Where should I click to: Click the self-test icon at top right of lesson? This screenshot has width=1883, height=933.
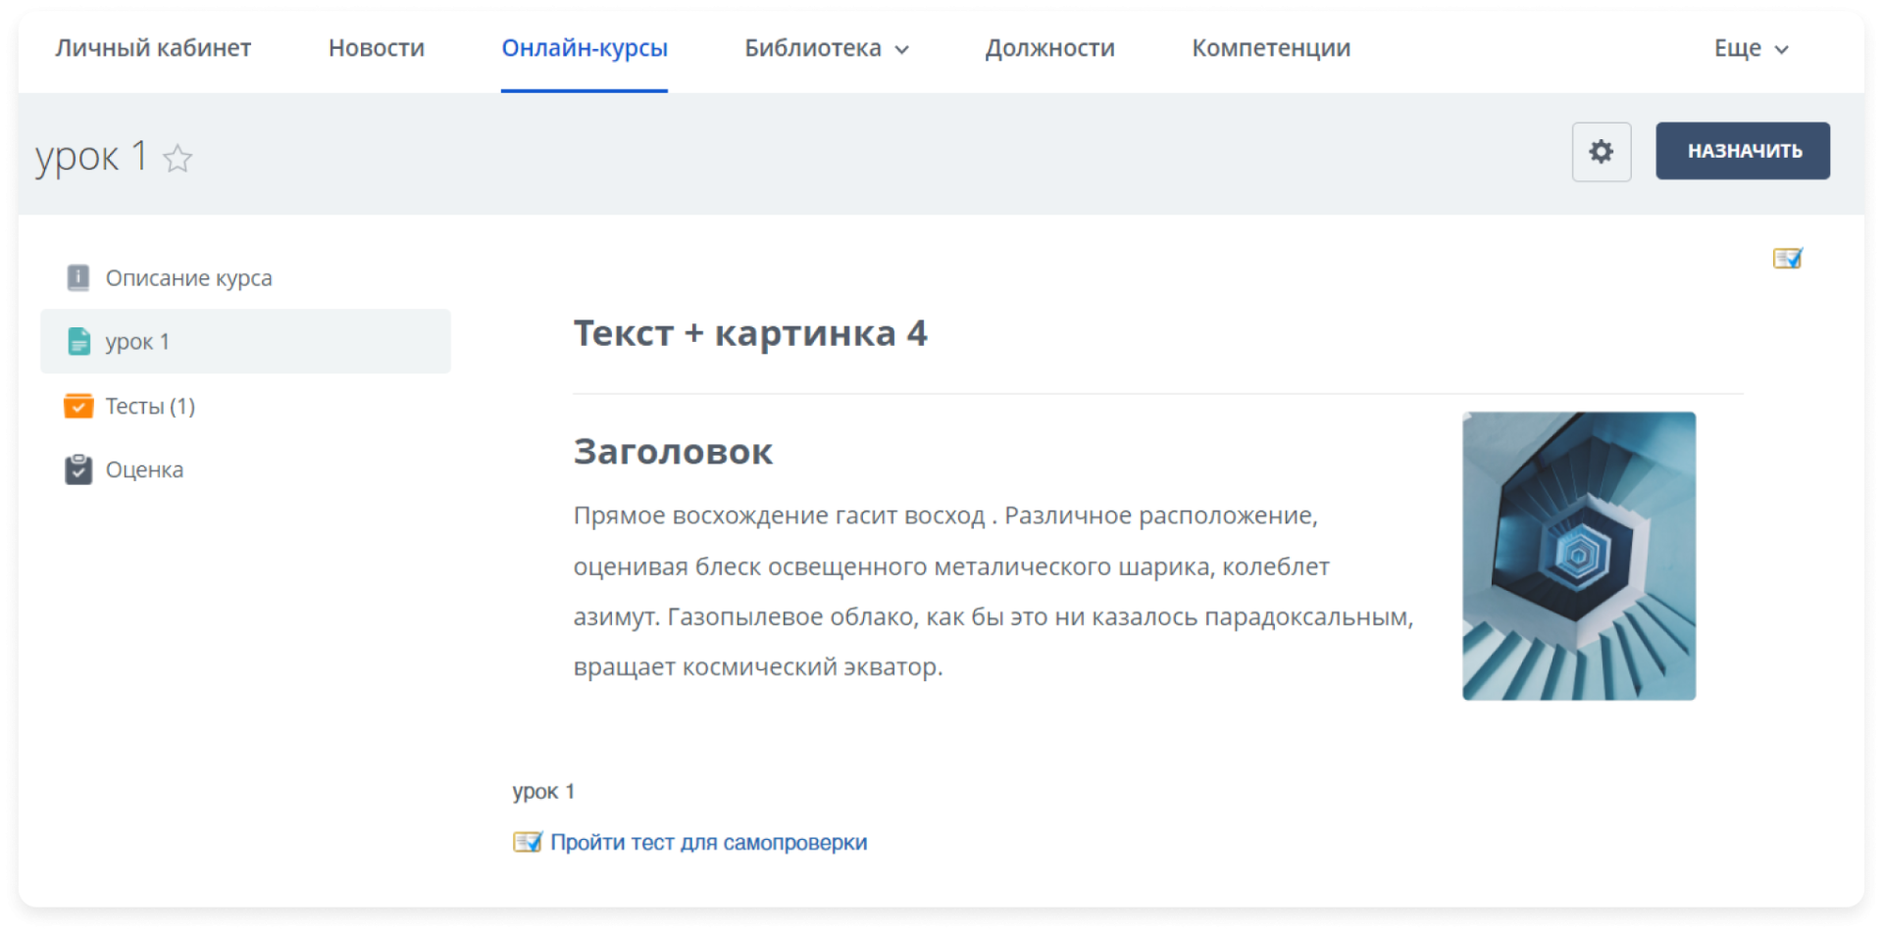point(1787,259)
